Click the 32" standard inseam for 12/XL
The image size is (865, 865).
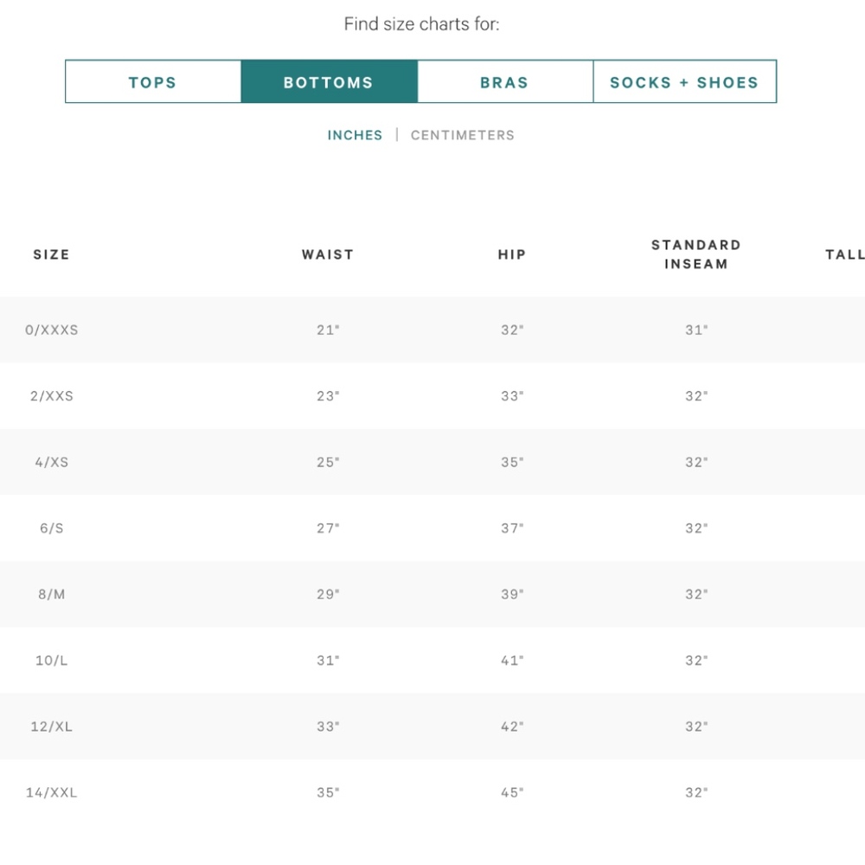pyautogui.click(x=696, y=727)
